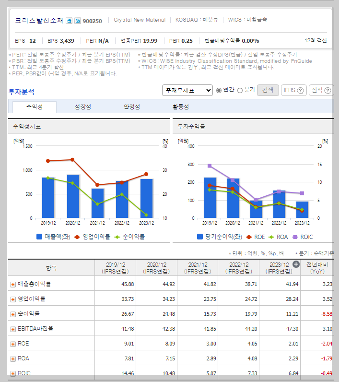This screenshot has width=339, height=382.
Task: Expand the EBITDA마진율 row
Action: tap(13, 329)
